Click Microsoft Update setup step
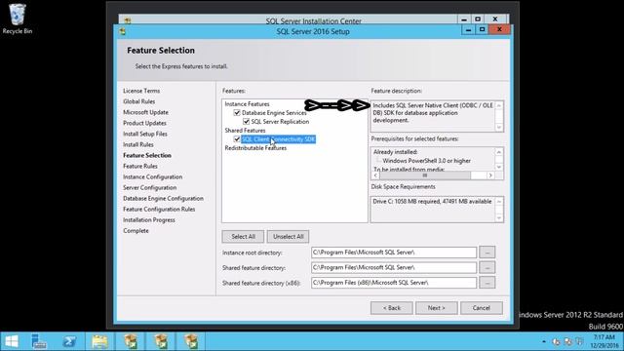Viewport: 624px width, 351px height. click(145, 112)
